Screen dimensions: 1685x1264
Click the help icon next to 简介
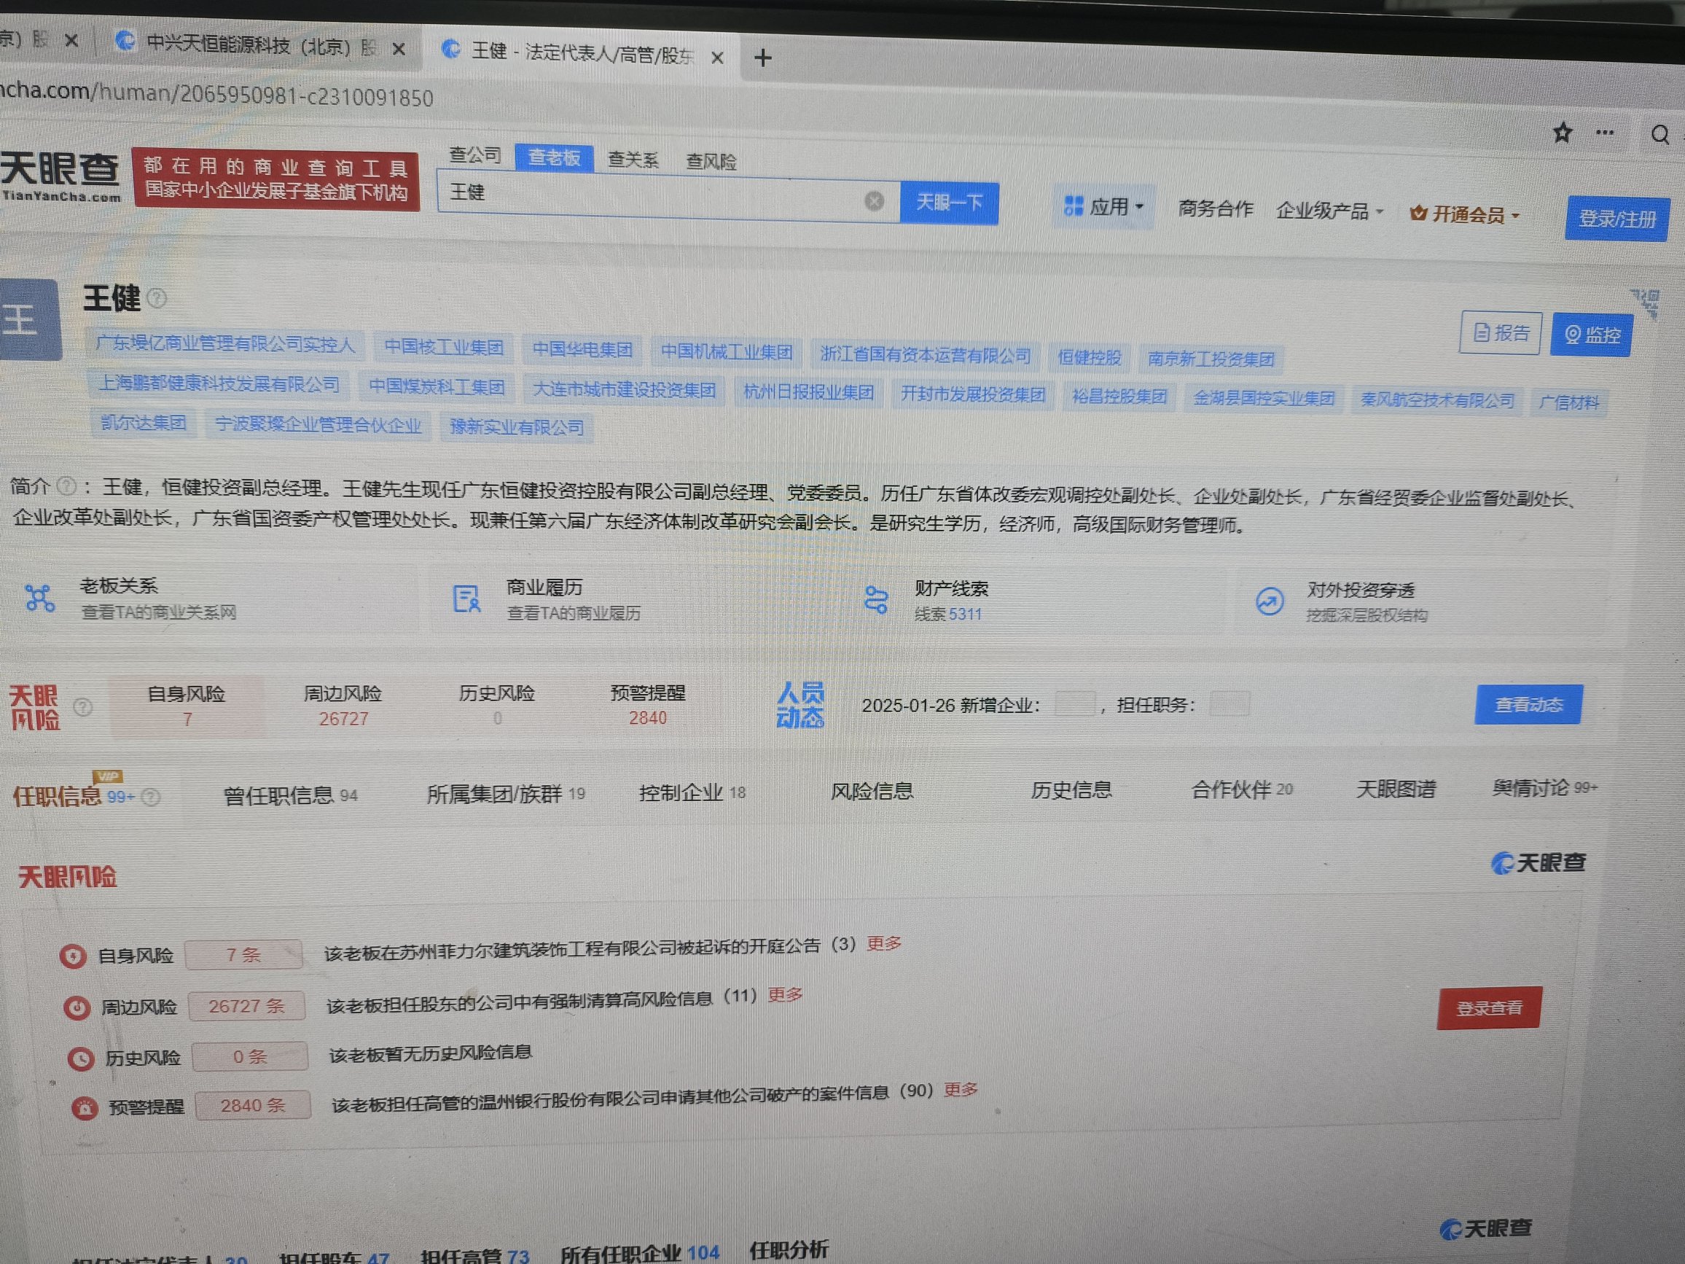67,485
